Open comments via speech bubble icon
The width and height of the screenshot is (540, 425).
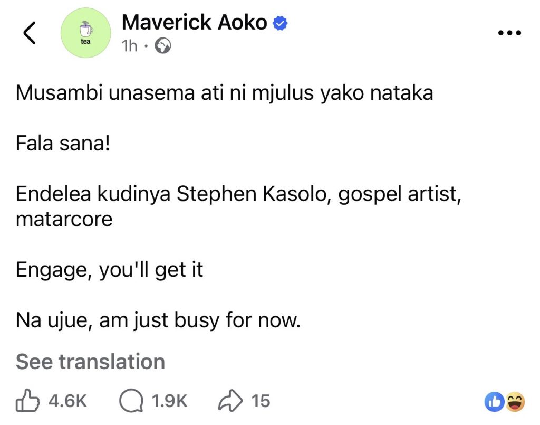[131, 401]
